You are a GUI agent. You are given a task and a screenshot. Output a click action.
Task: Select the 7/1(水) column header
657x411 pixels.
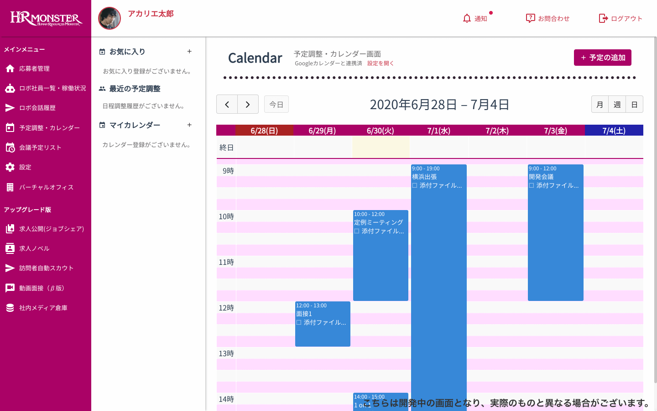pos(439,131)
